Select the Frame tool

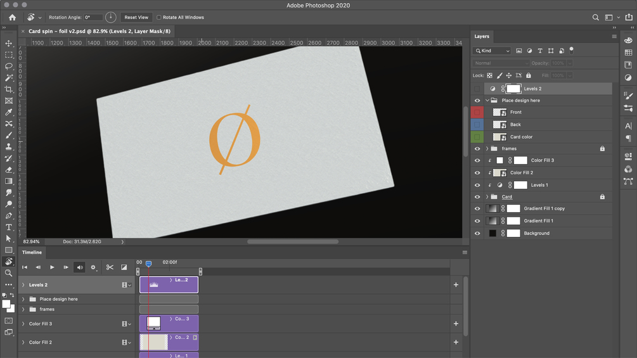[x=8, y=101]
